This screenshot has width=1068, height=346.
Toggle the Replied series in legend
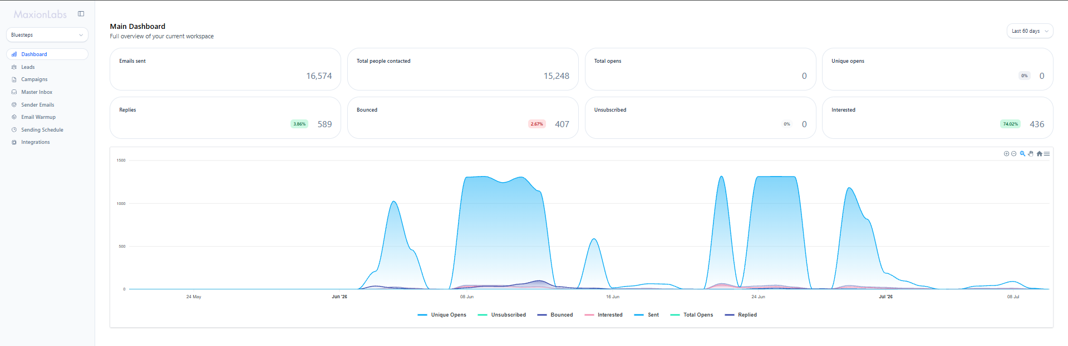[741, 315]
